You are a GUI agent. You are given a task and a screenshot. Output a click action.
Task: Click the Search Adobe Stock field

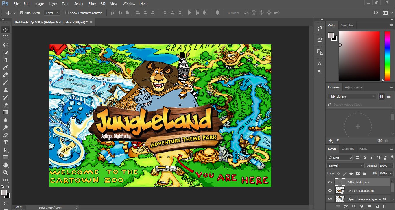point(359,105)
